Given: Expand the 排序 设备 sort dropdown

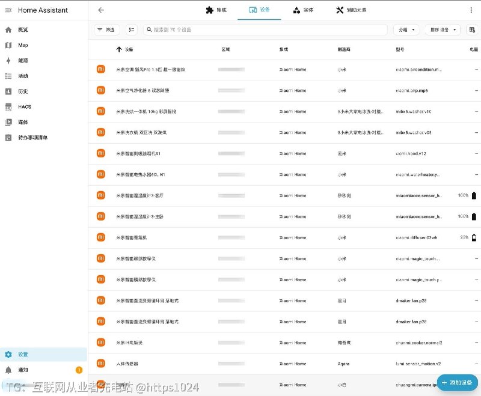Looking at the screenshot, I should pyautogui.click(x=443, y=29).
